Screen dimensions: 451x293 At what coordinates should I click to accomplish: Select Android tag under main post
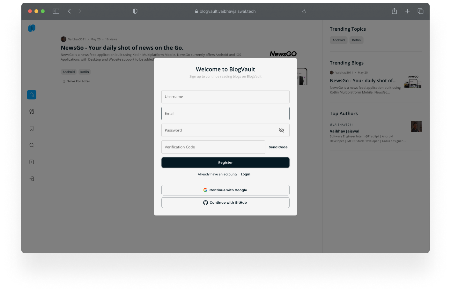click(x=69, y=72)
